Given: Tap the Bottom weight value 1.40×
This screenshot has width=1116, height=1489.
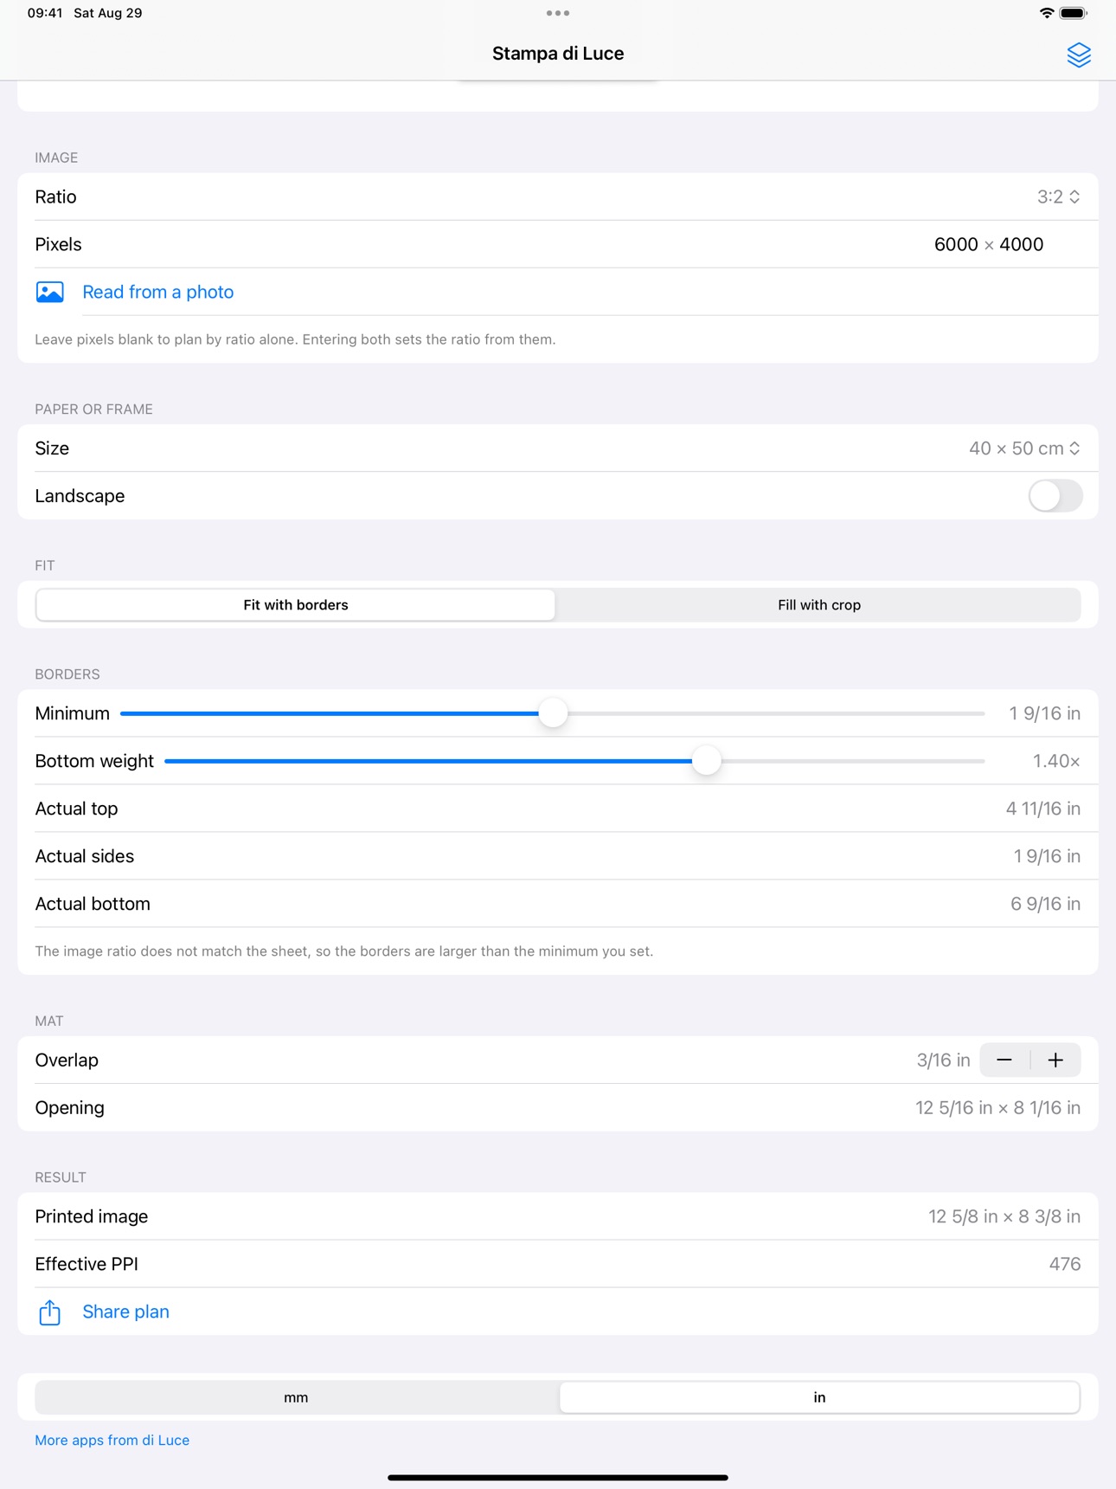Looking at the screenshot, I should 1056,761.
